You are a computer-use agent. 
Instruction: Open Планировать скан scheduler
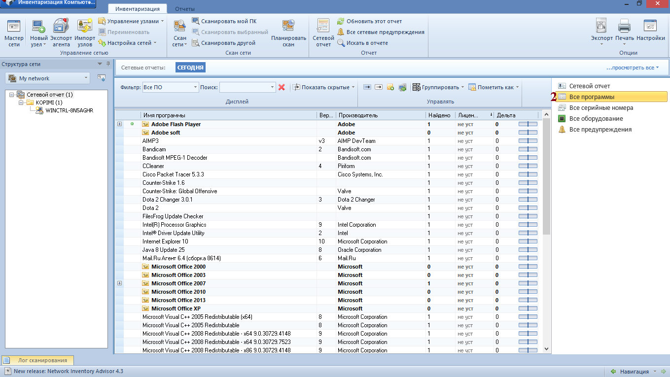point(288,33)
